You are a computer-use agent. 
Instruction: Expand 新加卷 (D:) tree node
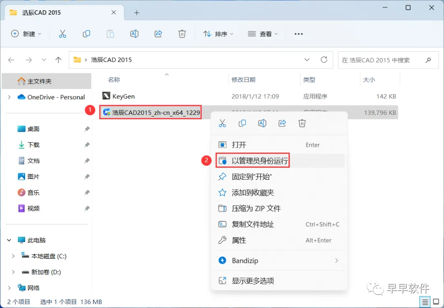click(x=13, y=272)
